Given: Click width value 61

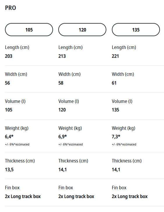Looking at the screenshot, I should click(x=114, y=83).
